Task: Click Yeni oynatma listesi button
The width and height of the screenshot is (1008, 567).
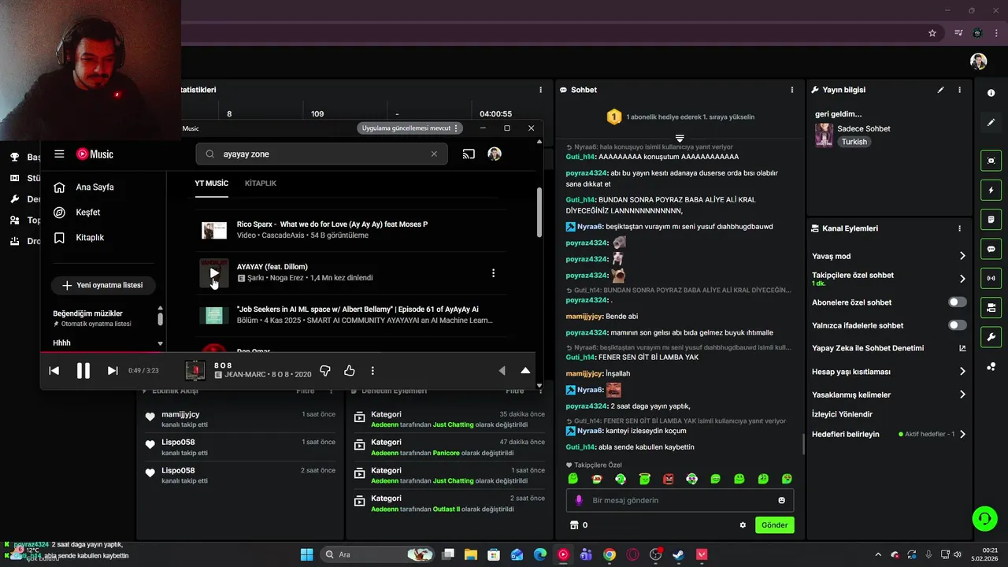Action: (x=102, y=285)
